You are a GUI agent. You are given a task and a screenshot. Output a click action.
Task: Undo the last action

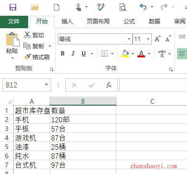(143, 7)
